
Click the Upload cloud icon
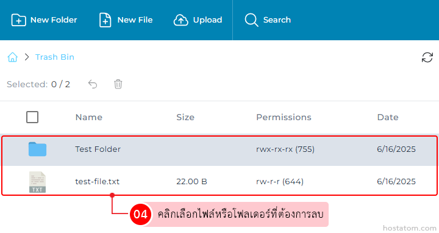(x=181, y=20)
